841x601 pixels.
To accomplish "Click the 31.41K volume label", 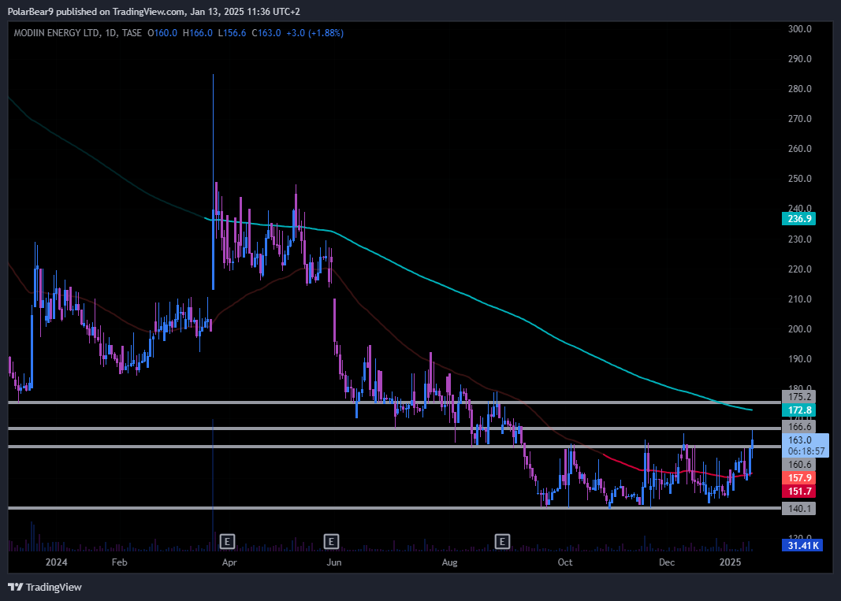I will pos(802,545).
